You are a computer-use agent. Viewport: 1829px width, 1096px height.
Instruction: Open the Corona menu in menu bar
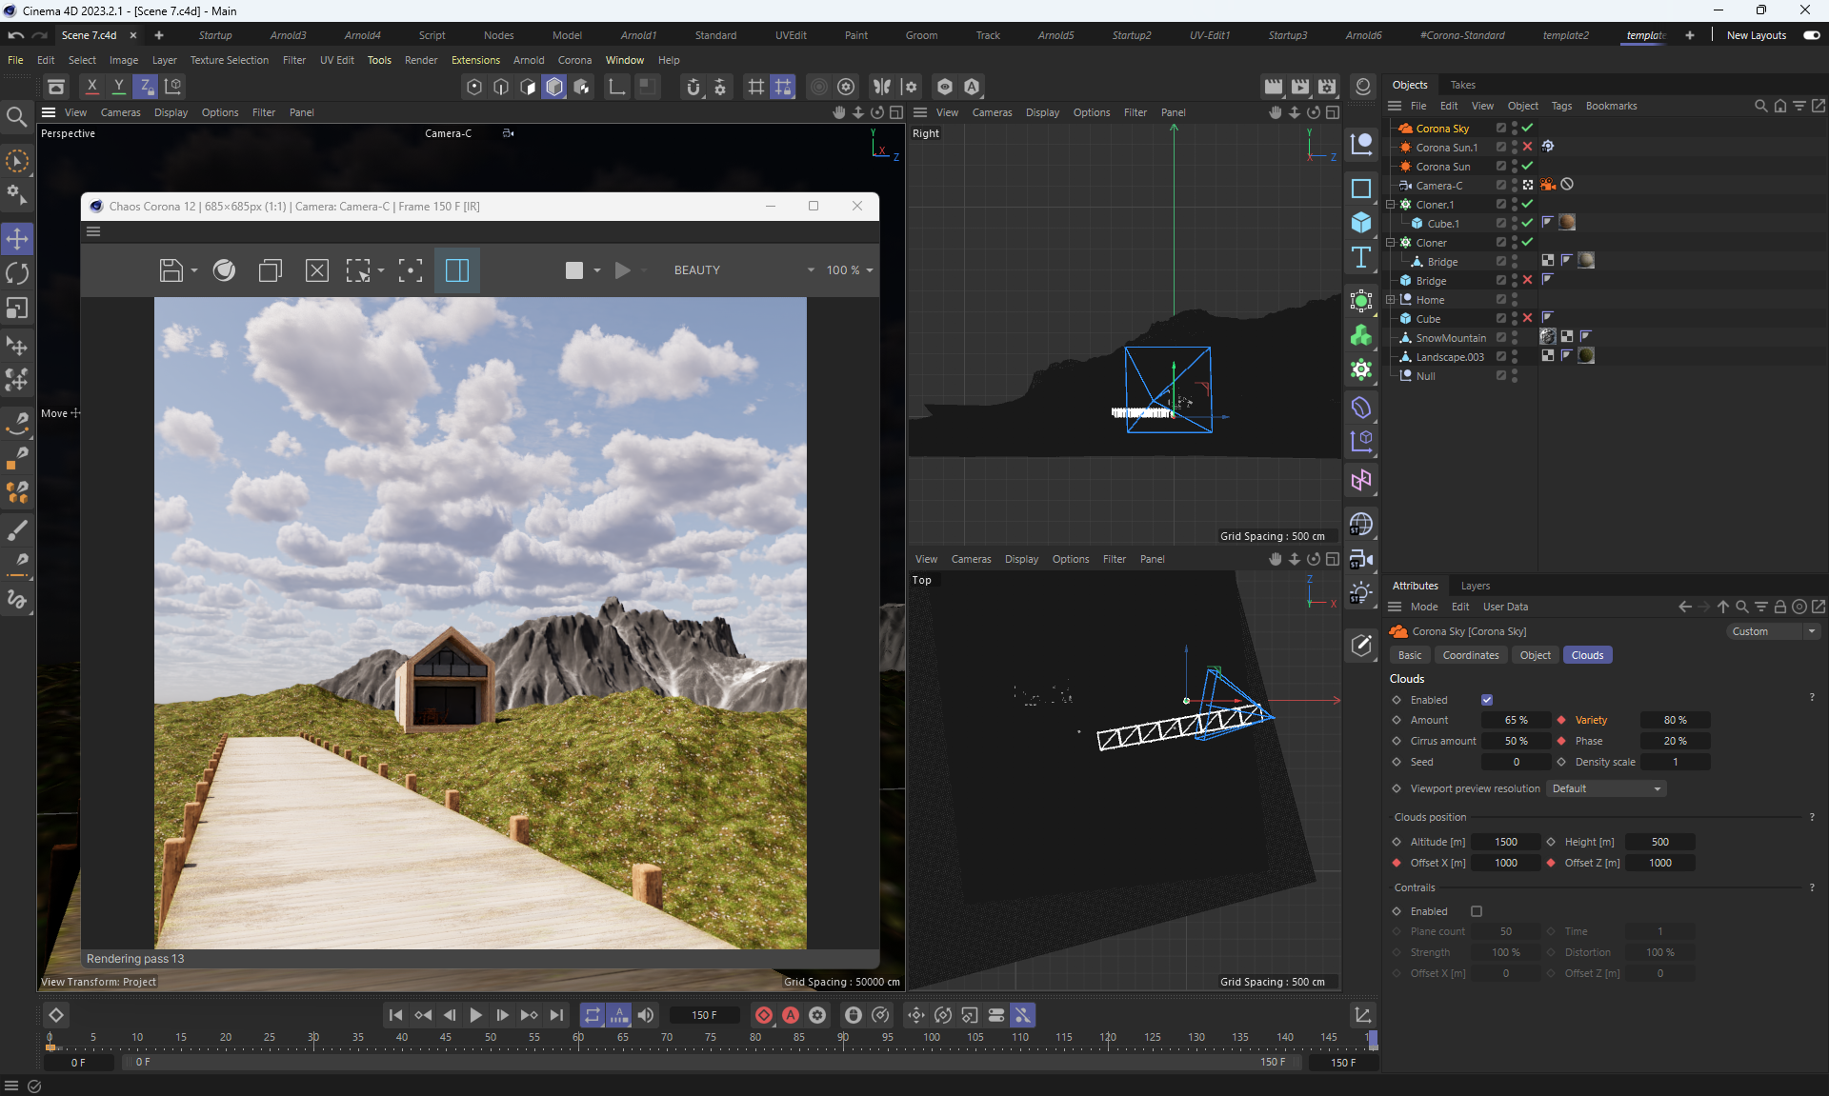tap(574, 60)
